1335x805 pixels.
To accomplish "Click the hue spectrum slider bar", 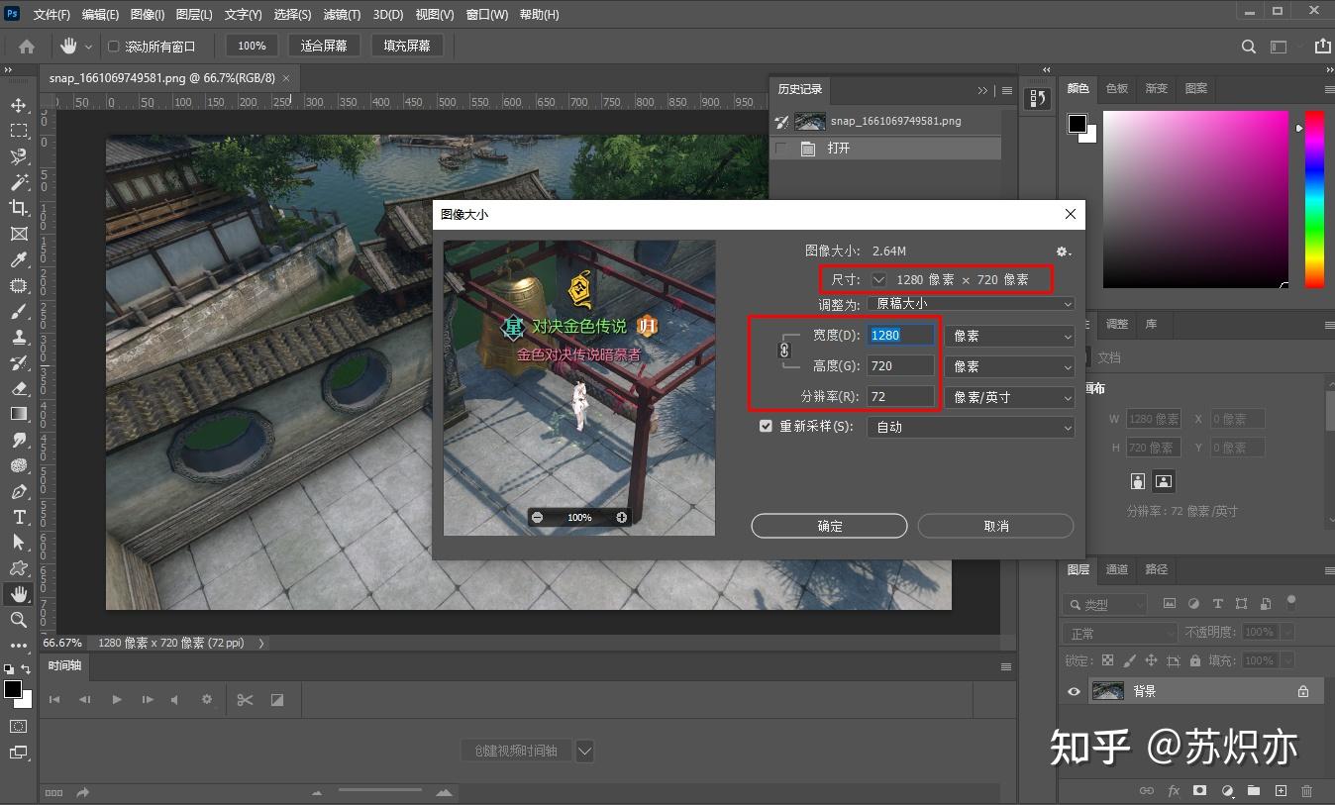I will pyautogui.click(x=1314, y=199).
